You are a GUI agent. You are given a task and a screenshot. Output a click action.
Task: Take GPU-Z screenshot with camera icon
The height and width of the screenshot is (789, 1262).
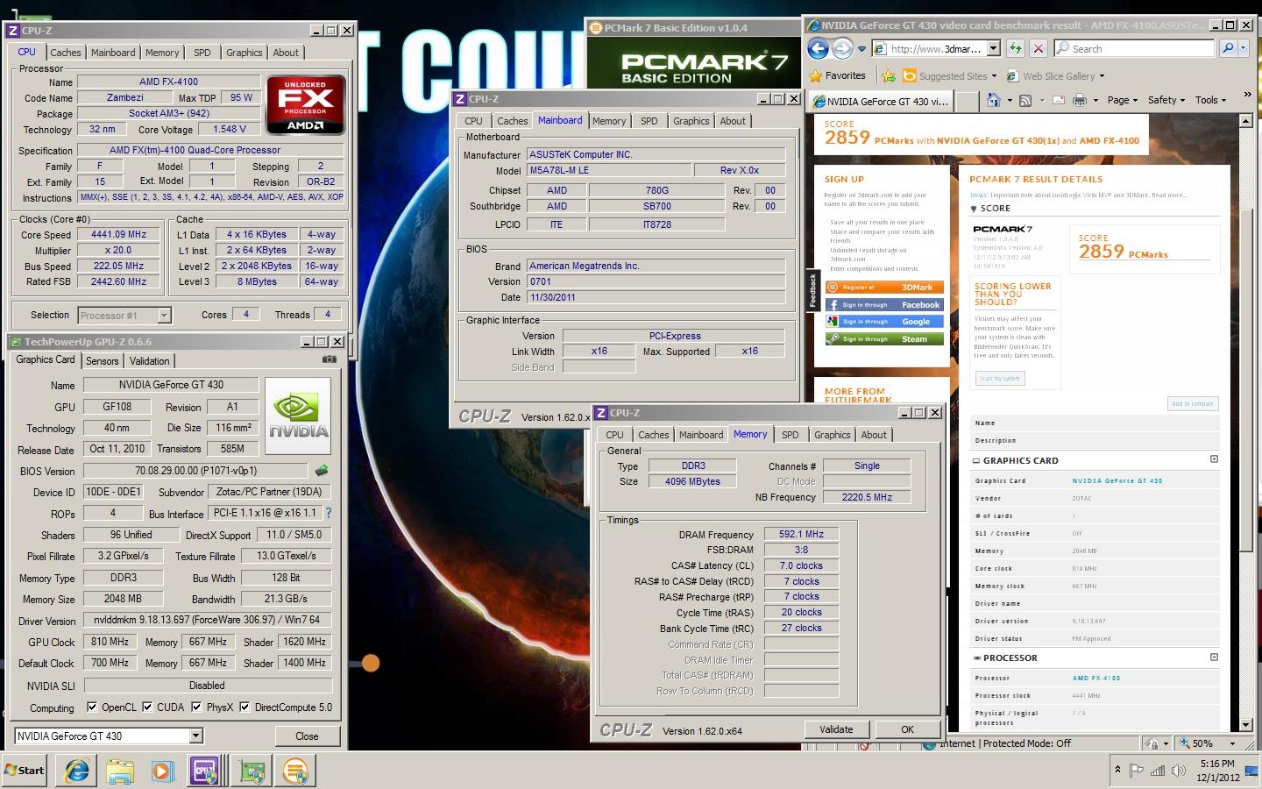(x=329, y=359)
